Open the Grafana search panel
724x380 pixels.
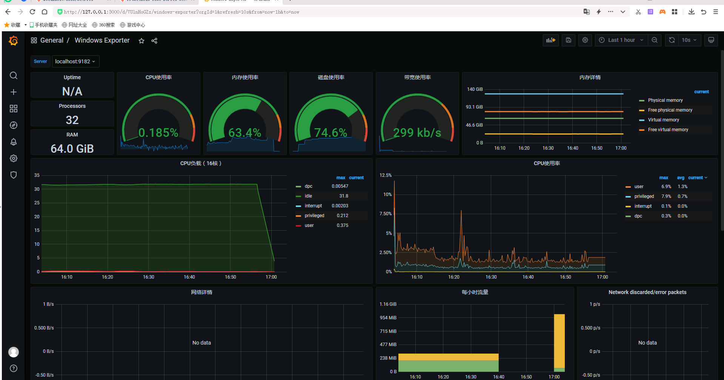pos(13,75)
